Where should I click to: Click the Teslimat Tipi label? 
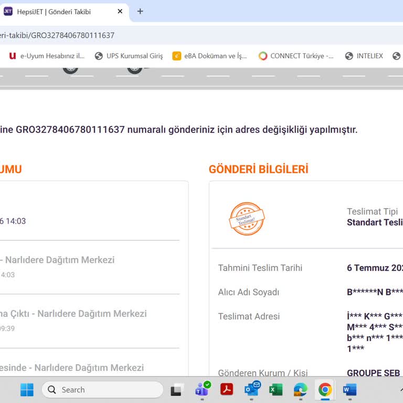click(x=372, y=211)
